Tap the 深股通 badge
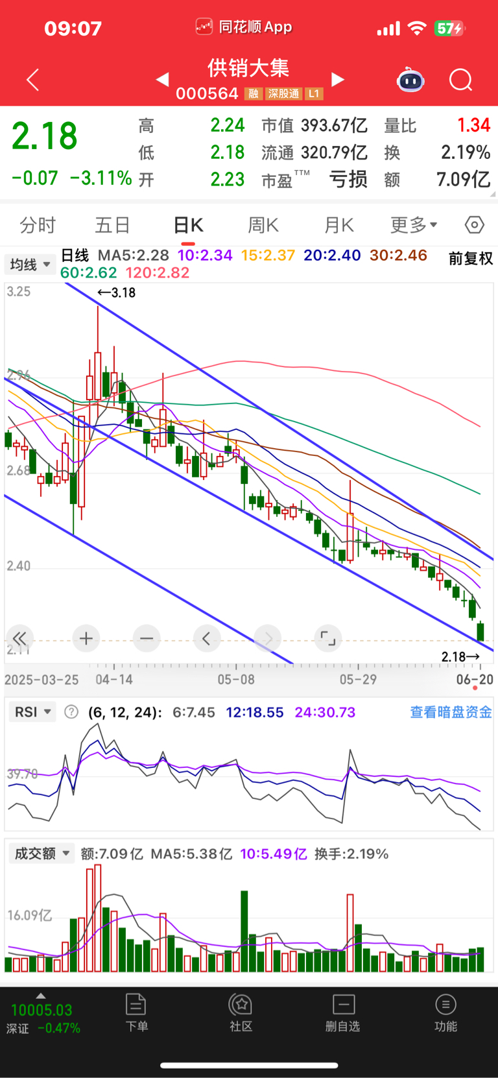Screen dimensions: 498x1078 pyautogui.click(x=283, y=94)
